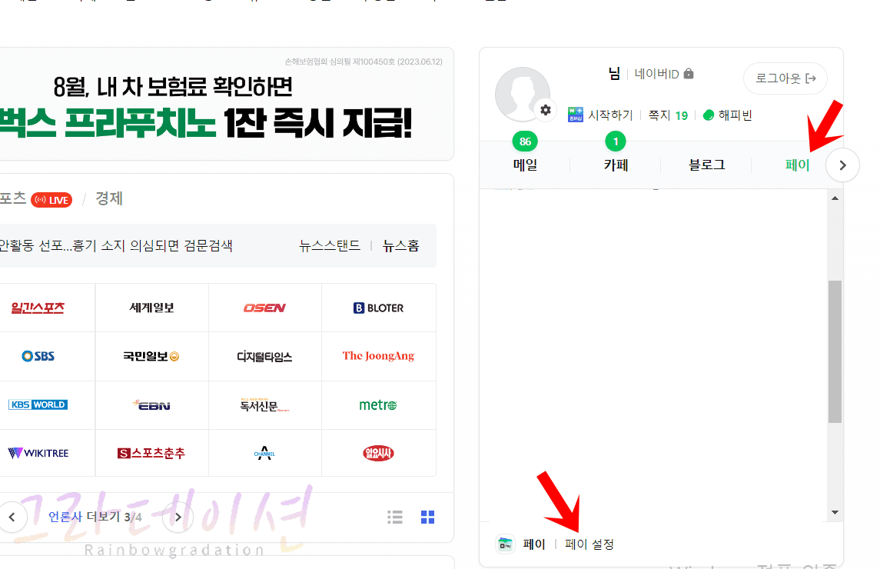Click the user profile avatar
The image size is (880, 569).
[523, 95]
